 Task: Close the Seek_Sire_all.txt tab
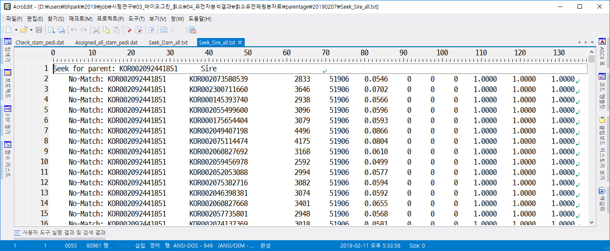[240, 42]
